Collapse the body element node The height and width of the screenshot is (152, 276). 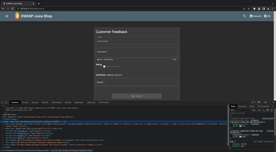[3, 122]
